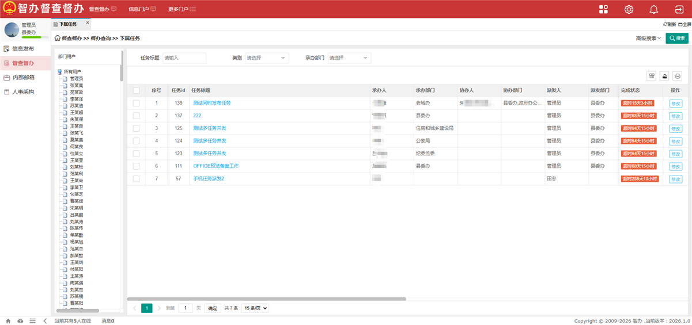Expand the 高级搜索 advanced search options

(648, 39)
